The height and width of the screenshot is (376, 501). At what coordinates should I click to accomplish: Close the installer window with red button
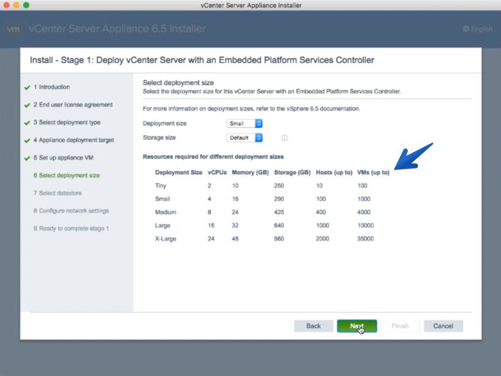[6, 5]
